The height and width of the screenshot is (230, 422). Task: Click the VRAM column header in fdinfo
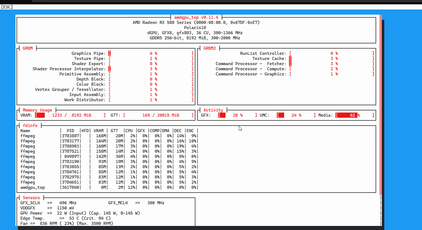point(99,131)
